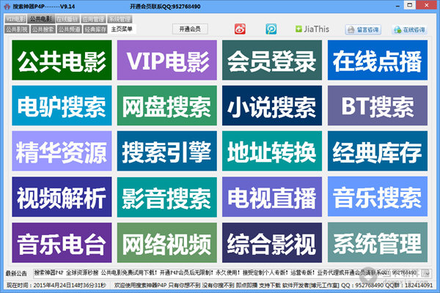Open the 公共频道 sub-tab
Image resolution: width=440 pixels, height=293 pixels.
point(69,29)
